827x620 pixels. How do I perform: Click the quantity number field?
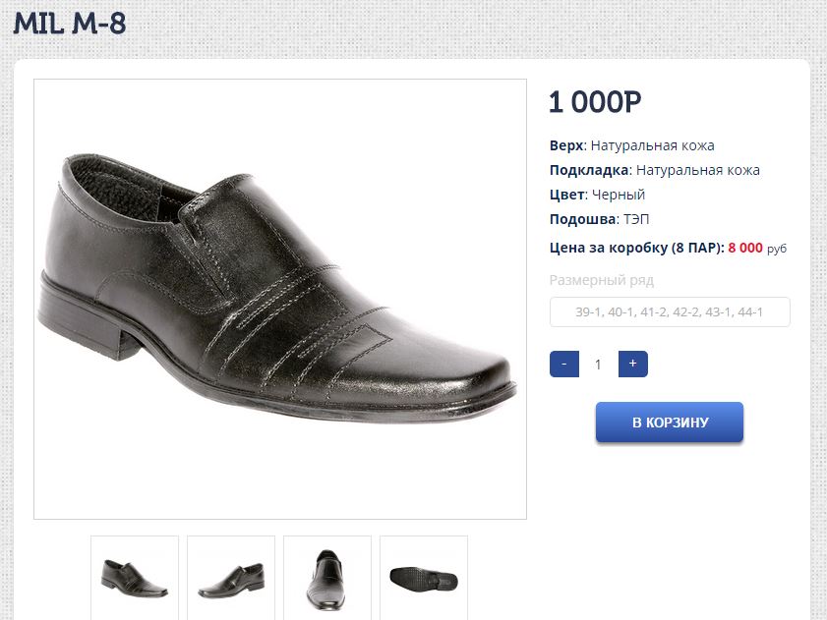click(x=598, y=365)
